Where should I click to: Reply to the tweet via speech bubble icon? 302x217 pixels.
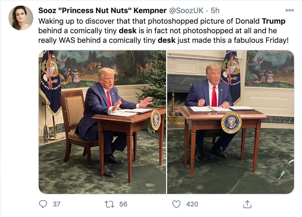click(x=43, y=204)
